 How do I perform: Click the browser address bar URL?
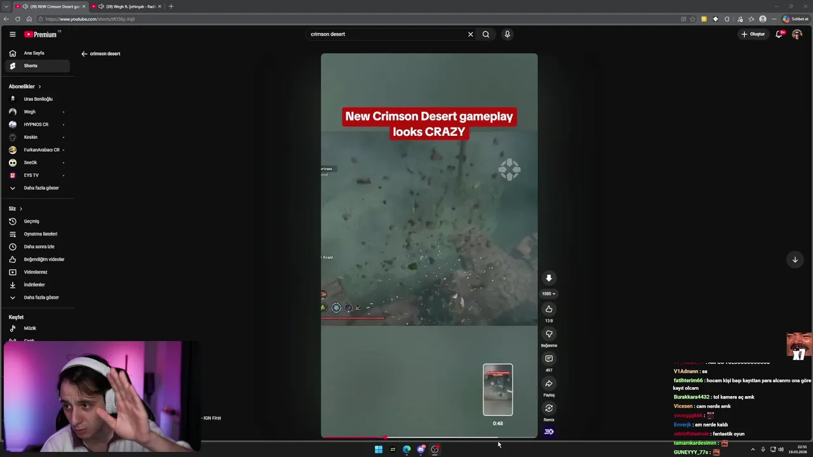[x=90, y=19]
